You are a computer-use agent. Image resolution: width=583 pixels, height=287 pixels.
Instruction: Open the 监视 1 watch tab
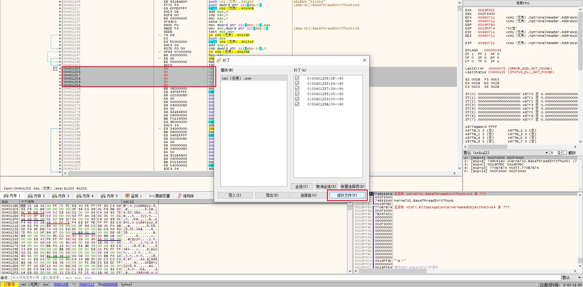133,196
